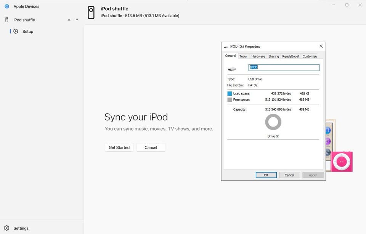Select the ReadyBoost tab
This screenshot has width=366, height=234.
pos(291,56)
